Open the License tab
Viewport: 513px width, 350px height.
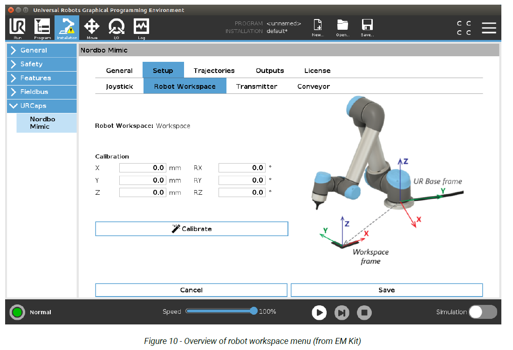[x=317, y=71]
